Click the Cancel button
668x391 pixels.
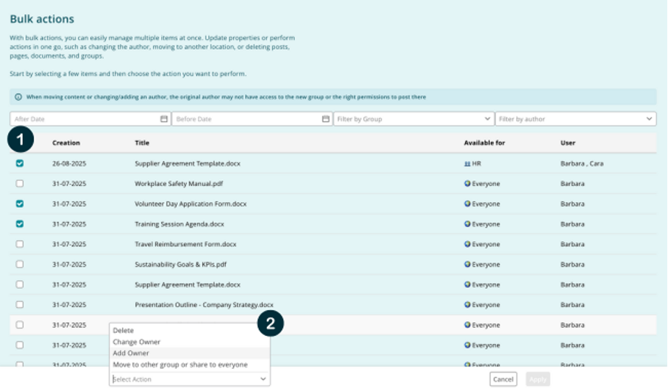[x=503, y=379]
